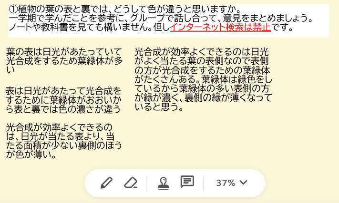This screenshot has width=339, height=203.
Task: Select the answer starting 葉の表は日光があたっていて
Action: (x=64, y=52)
